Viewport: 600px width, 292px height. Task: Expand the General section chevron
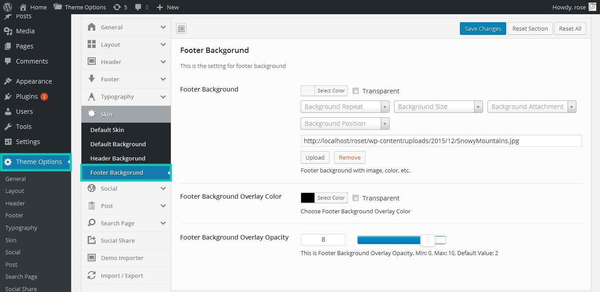click(x=163, y=27)
